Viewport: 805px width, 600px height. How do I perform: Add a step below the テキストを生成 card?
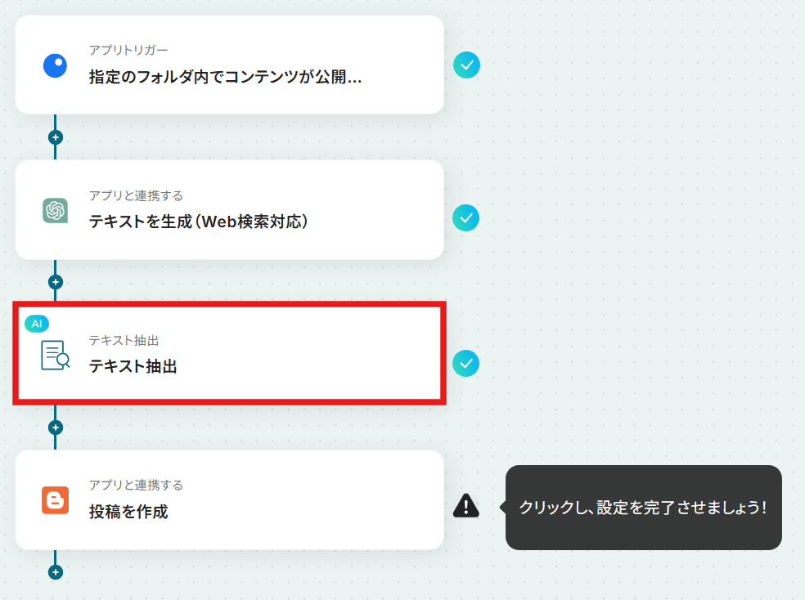[x=56, y=282]
